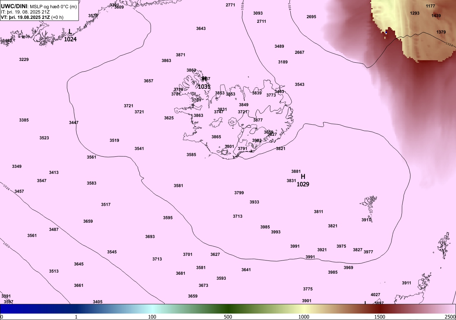
Task: Click the 2667 height value
Action: coord(300,52)
